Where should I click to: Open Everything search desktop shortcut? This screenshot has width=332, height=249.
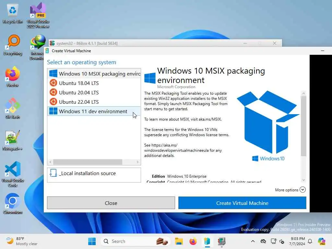[13, 45]
